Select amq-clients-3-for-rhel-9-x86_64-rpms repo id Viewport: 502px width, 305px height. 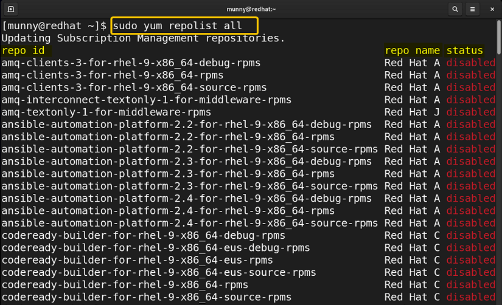[113, 75]
